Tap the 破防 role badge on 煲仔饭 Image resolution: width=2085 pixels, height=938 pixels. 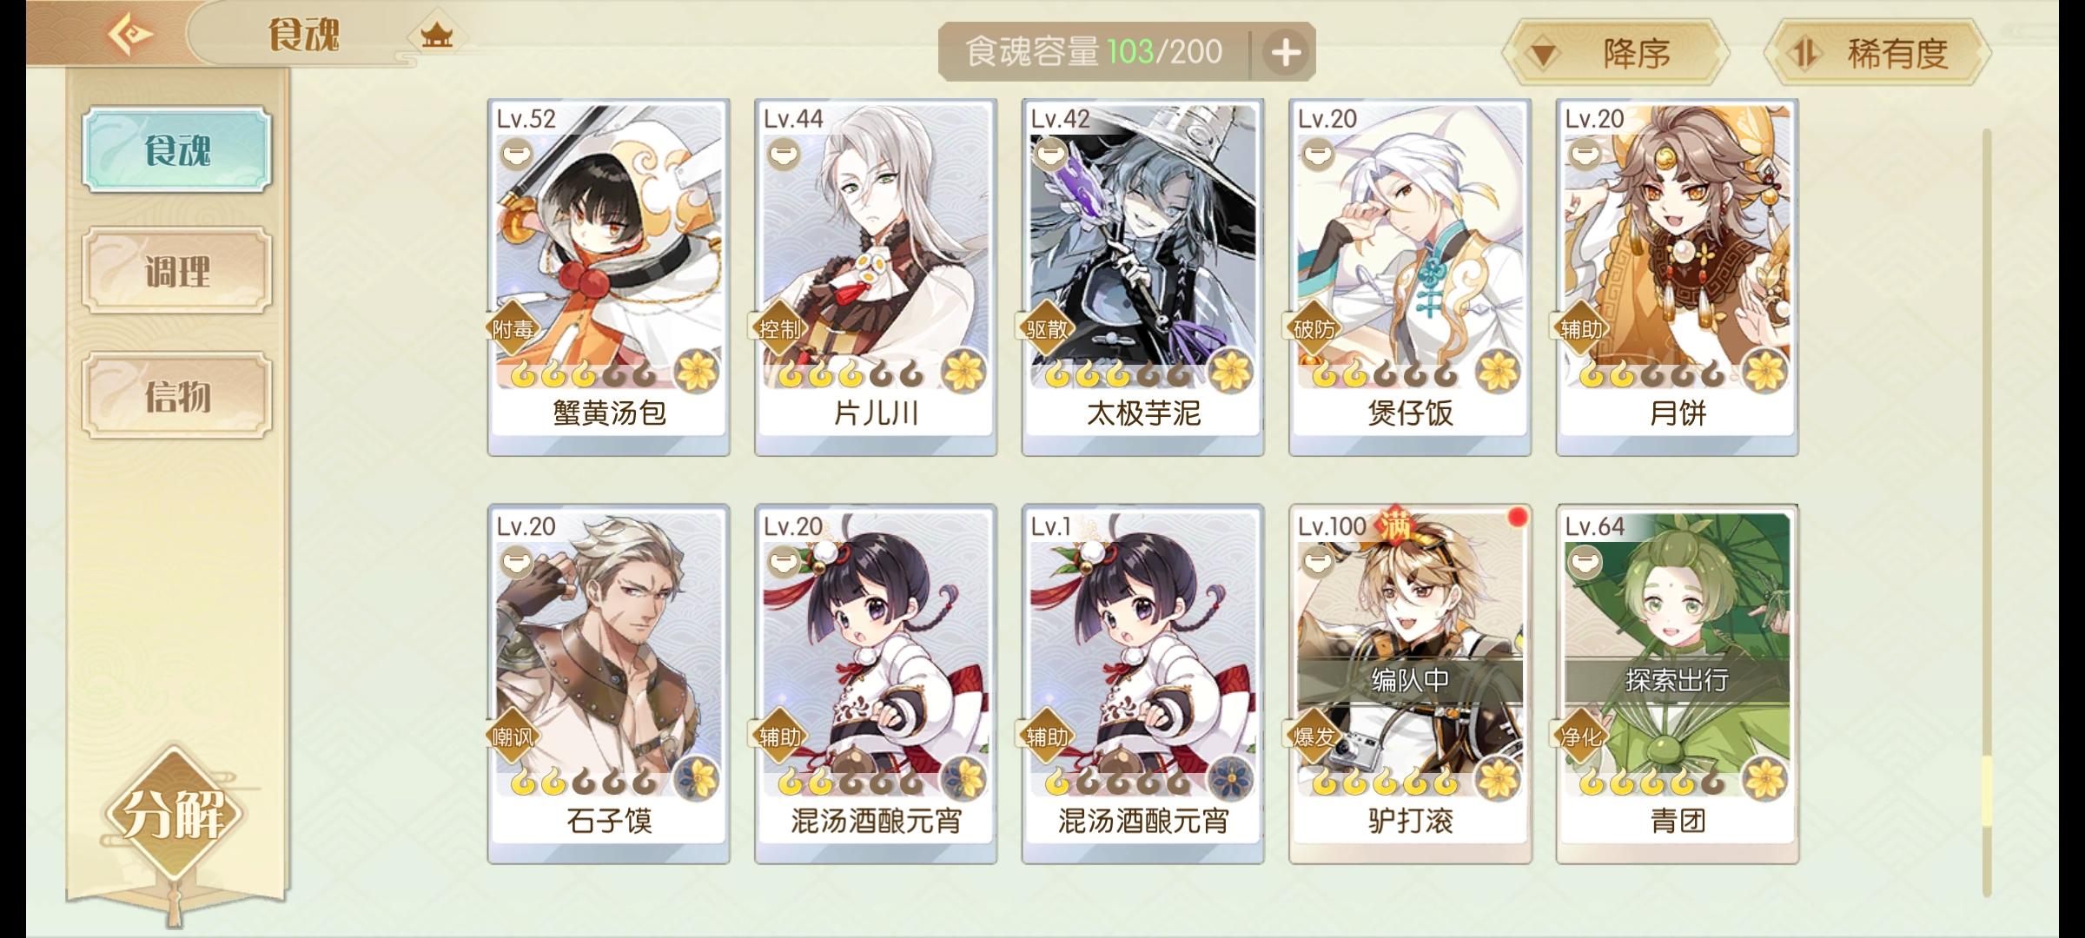pos(1314,329)
